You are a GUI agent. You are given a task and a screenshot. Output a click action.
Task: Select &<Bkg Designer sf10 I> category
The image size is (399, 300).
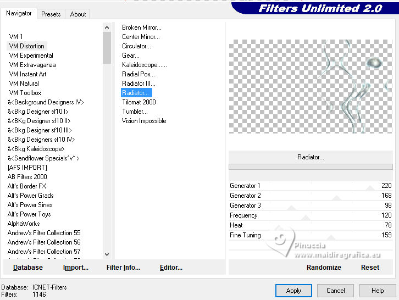tap(38, 112)
